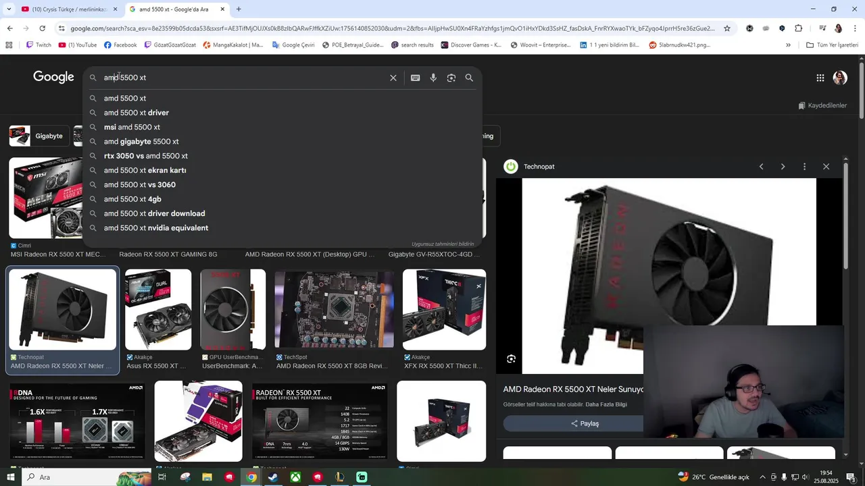Close the Crysis Türkçe tab
Image resolution: width=865 pixels, height=486 pixels.
(115, 9)
